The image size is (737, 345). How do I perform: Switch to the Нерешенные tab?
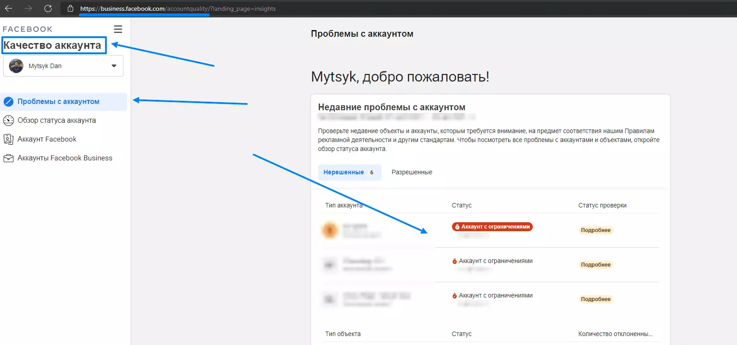pyautogui.click(x=350, y=172)
